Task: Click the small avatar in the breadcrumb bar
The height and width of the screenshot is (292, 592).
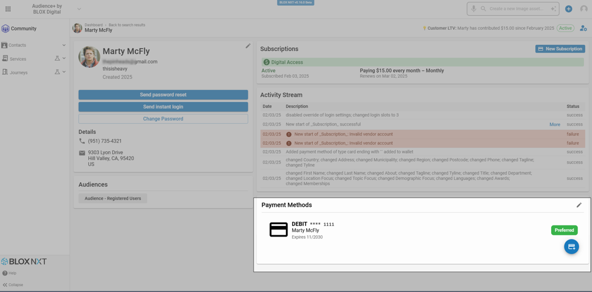Action: (x=77, y=28)
